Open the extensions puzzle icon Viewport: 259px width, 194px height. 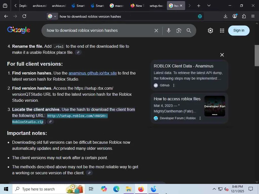(244, 16)
